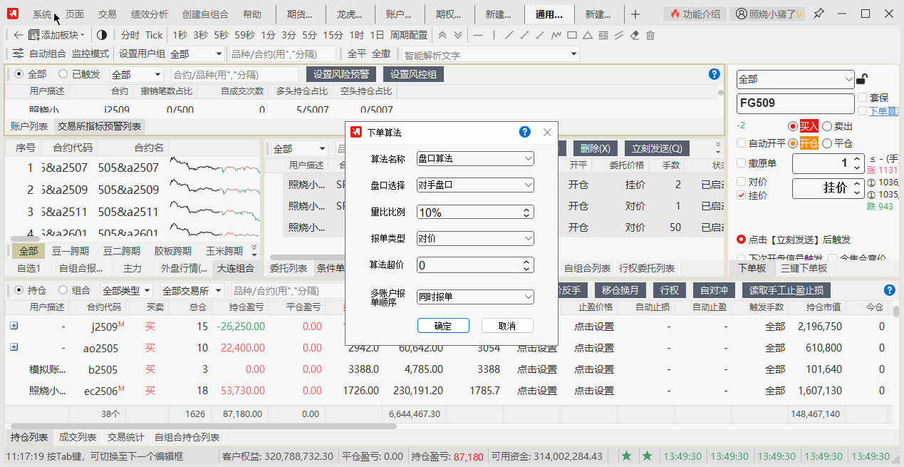Click the 全撤 toolbar button

[x=381, y=54]
